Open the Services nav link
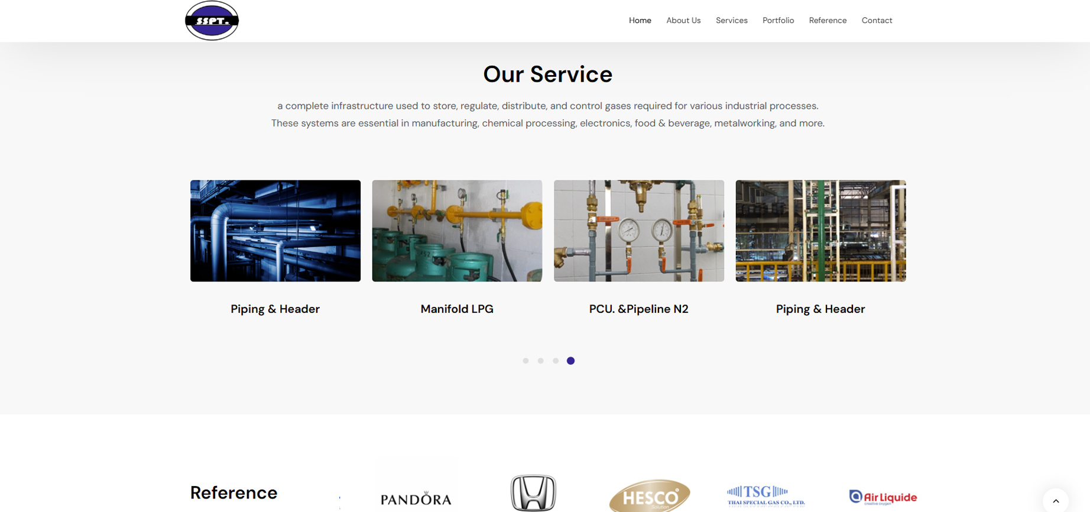This screenshot has width=1090, height=512. 731,21
